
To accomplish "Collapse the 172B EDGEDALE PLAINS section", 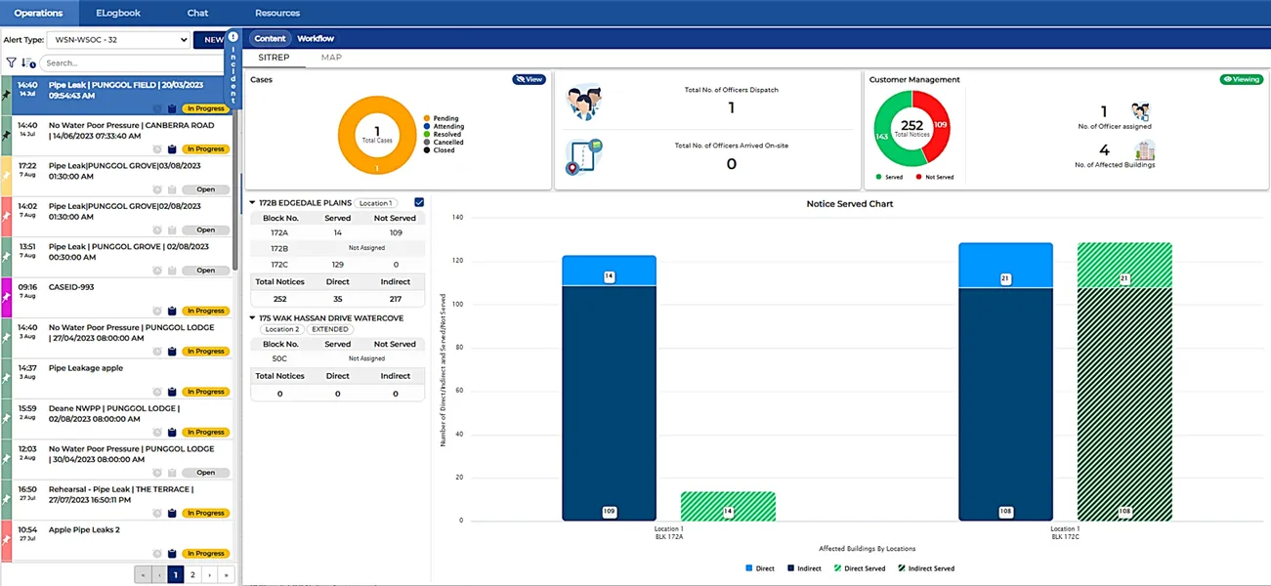I will [x=252, y=203].
